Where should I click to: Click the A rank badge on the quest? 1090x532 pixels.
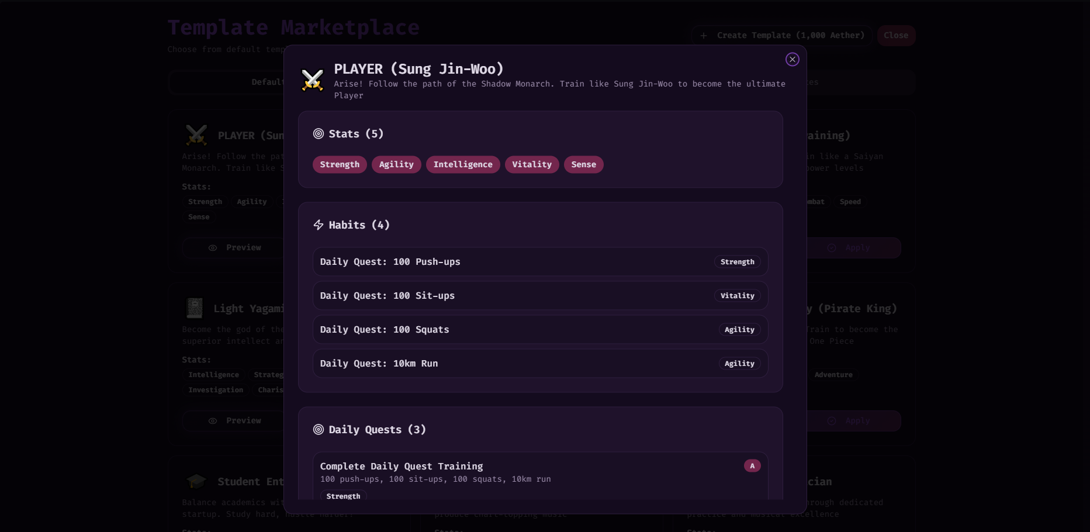coord(752,466)
